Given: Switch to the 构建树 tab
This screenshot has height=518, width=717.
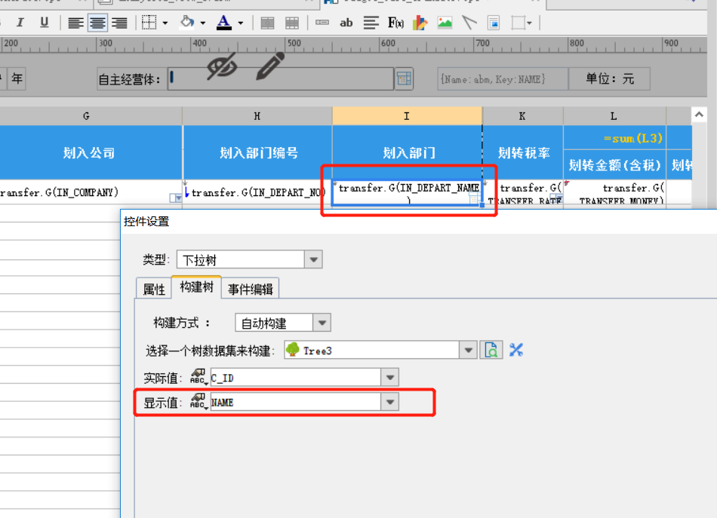Looking at the screenshot, I should click(197, 287).
